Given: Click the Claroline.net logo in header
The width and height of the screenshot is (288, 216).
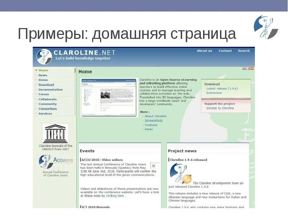Looking at the screenshot, I should pyautogui.click(x=44, y=57).
